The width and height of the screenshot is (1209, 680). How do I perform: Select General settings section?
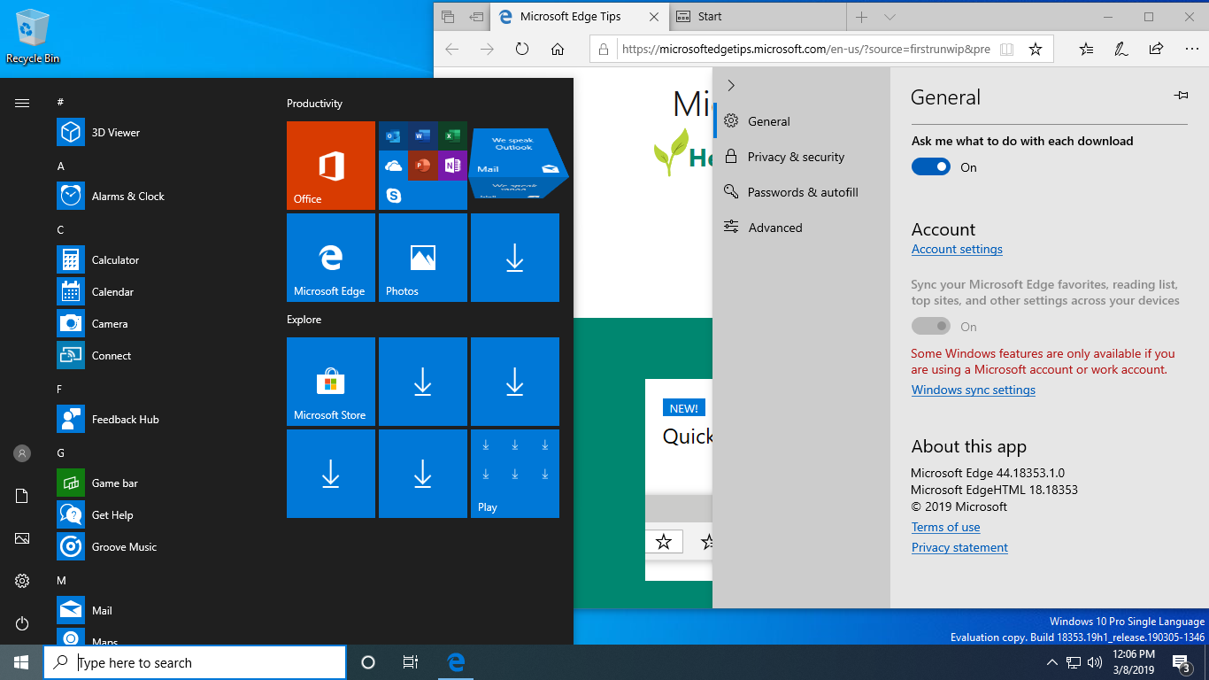click(802, 121)
